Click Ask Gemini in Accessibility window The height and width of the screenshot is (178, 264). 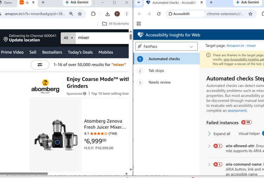(248, 2)
